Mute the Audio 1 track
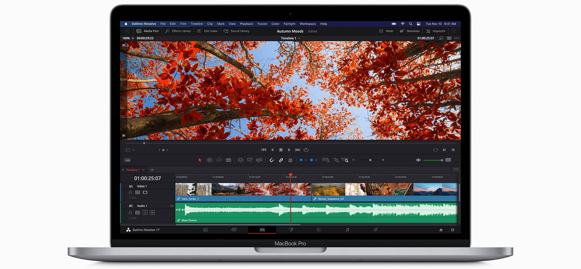Image resolution: width=581 pixels, height=269 pixels. [152, 213]
